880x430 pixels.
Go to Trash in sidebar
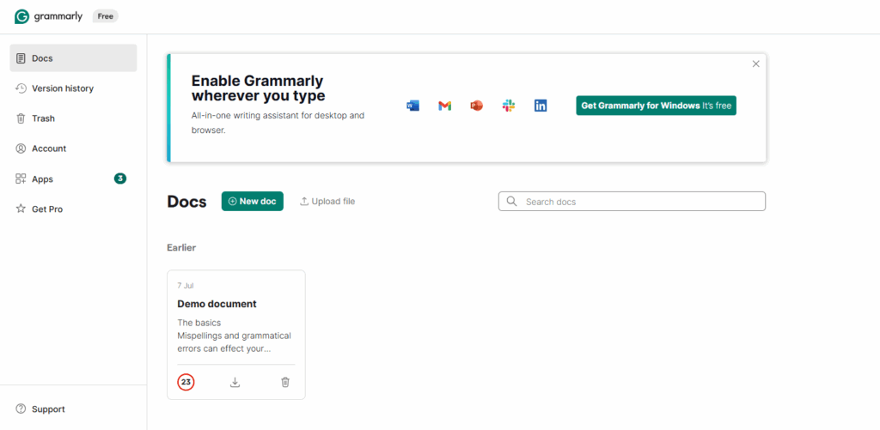click(43, 118)
